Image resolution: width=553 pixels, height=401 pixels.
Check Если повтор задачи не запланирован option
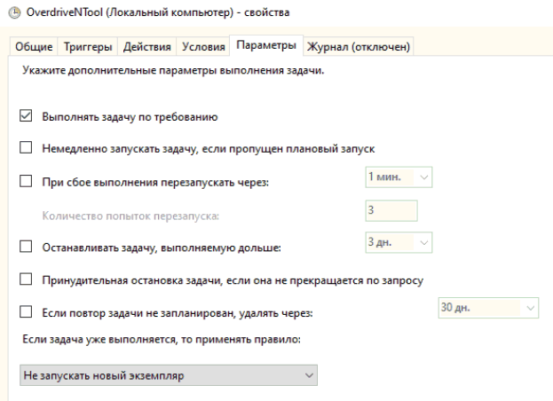pos(26,312)
